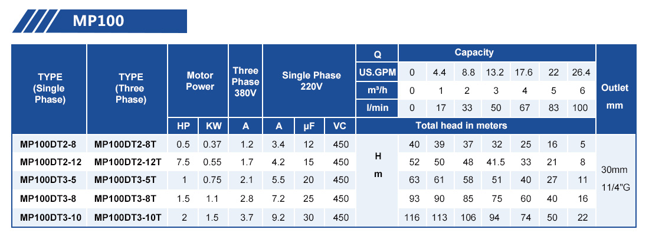Select the l/min row label
The image size is (649, 239).
coord(378,108)
